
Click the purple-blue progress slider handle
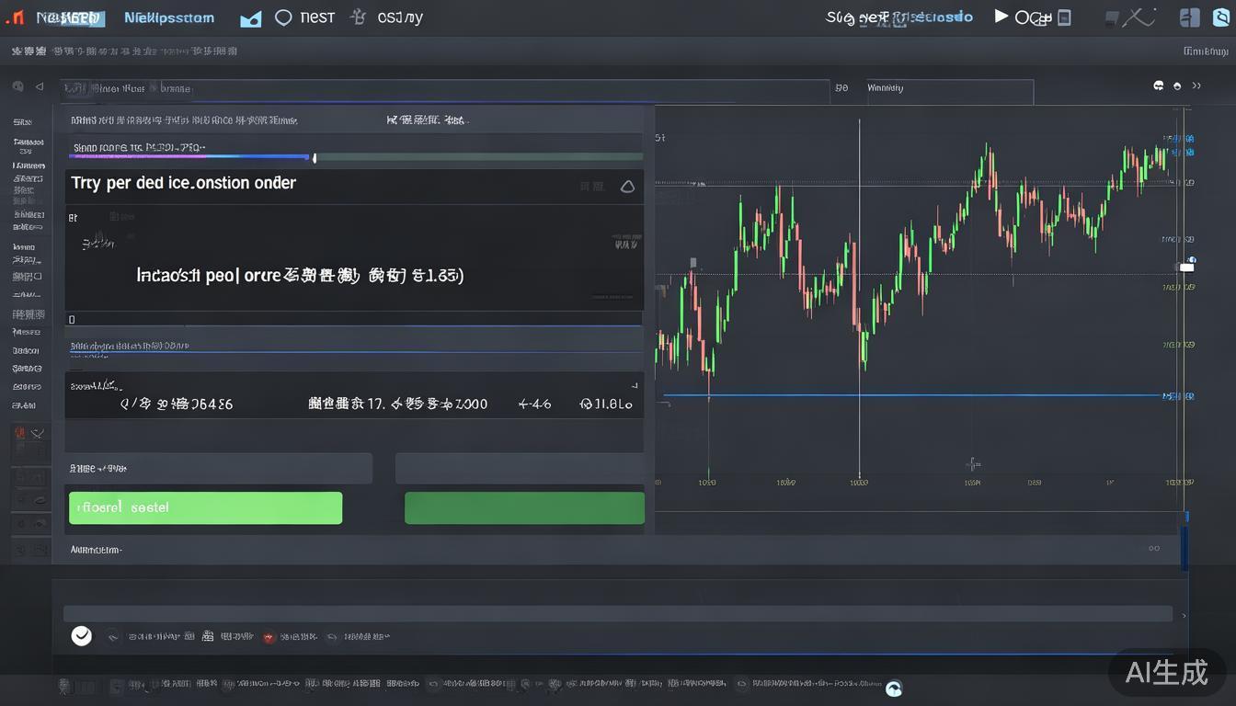[315, 158]
